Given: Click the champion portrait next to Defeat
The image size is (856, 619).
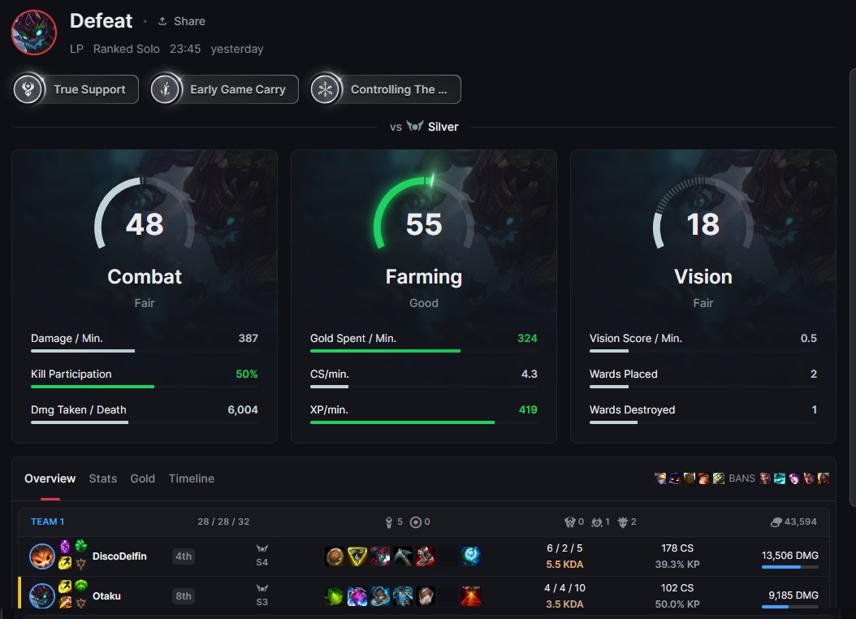Looking at the screenshot, I should [x=34, y=33].
